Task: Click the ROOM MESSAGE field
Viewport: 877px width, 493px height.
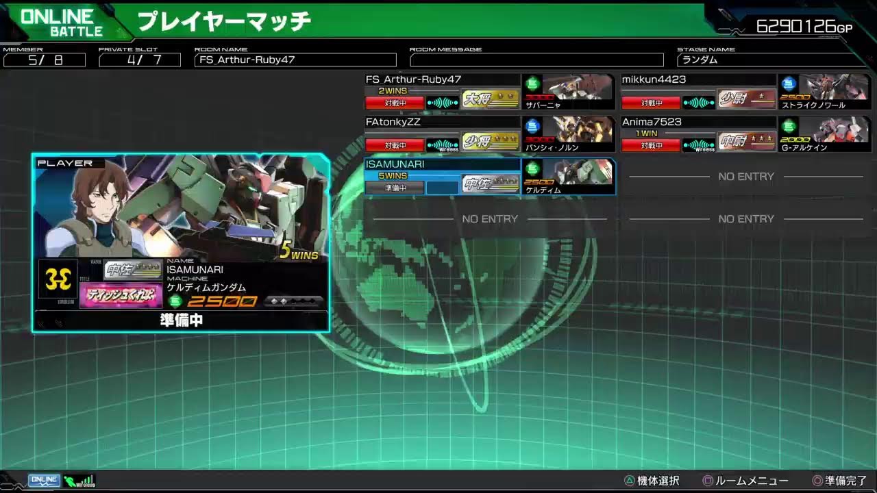Action: (x=536, y=60)
